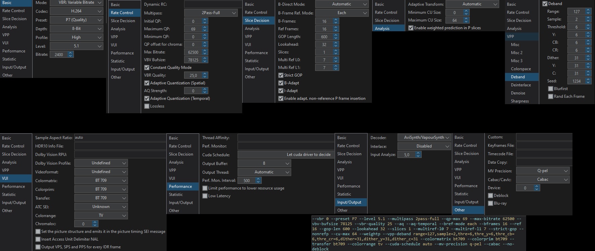The width and height of the screenshot is (595, 251).
Task: Click the Deband Range stepper showing 127
Action: pos(579,11)
